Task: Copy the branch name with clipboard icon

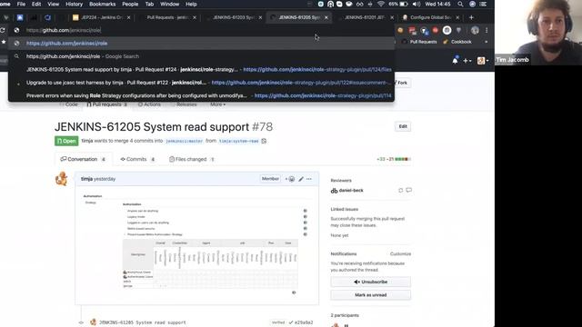Action: pos(264,141)
